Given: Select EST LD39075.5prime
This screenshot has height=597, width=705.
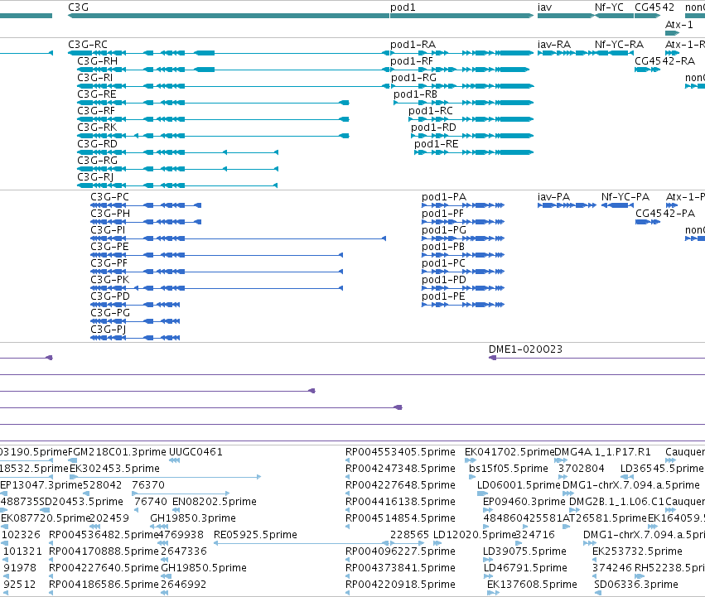Looking at the screenshot, I should click(524, 551).
